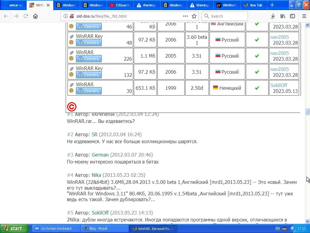Image resolution: width=310 pixels, height=233 pixels.
Task: Click the page scrollbar thumb
Action: [x=307, y=112]
